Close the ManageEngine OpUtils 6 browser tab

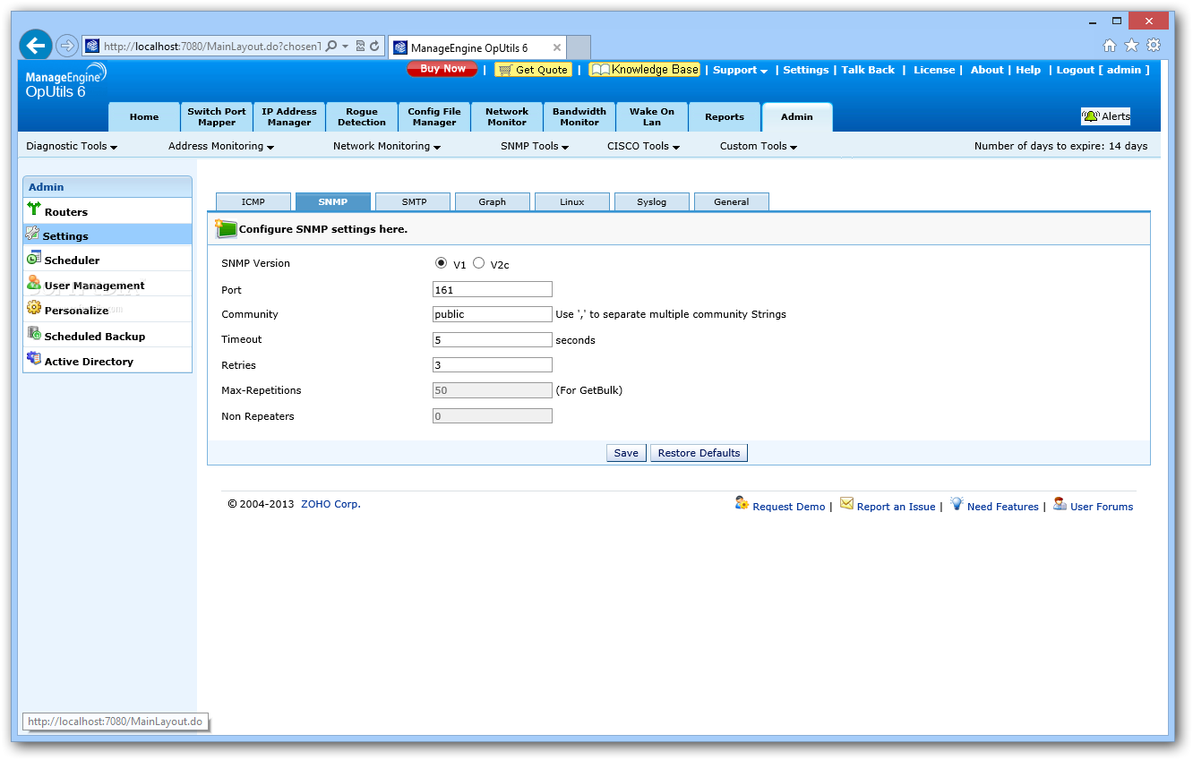[x=556, y=47]
